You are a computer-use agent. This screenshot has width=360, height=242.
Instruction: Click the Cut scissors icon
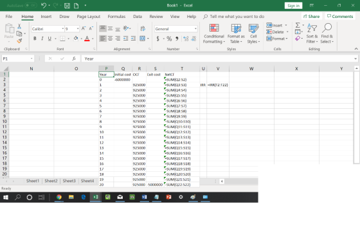tap(19, 26)
